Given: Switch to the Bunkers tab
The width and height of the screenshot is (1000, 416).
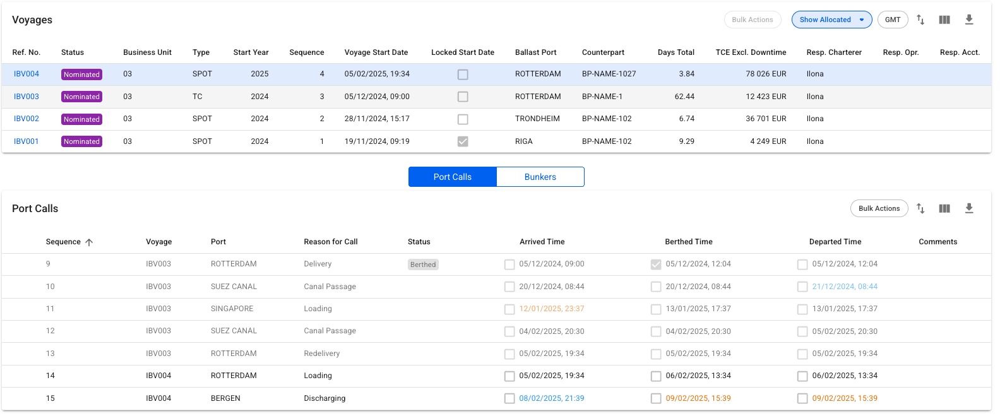Looking at the screenshot, I should tap(540, 177).
